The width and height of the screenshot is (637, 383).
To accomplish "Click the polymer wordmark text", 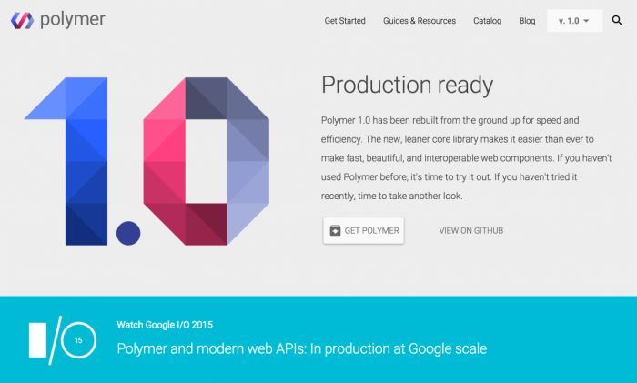I will (73, 20).
